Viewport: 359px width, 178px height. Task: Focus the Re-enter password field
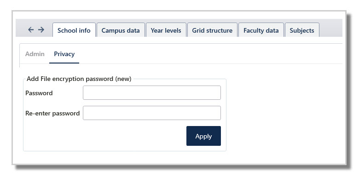152,113
